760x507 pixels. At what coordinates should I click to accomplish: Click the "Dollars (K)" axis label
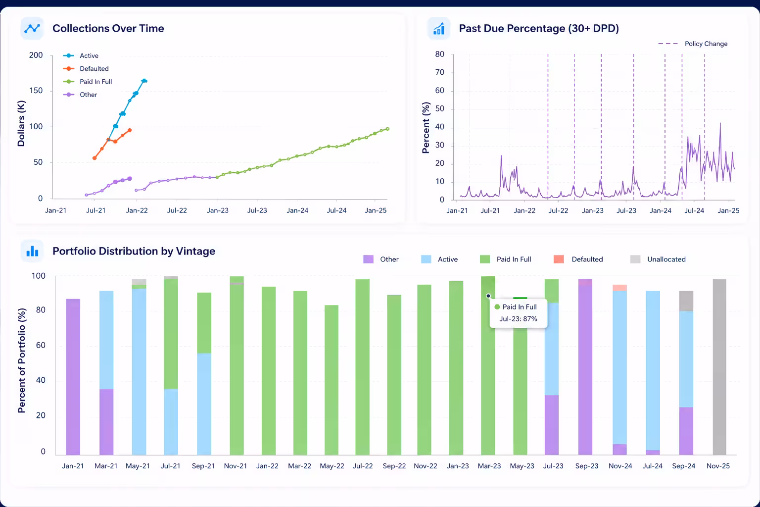coord(21,124)
